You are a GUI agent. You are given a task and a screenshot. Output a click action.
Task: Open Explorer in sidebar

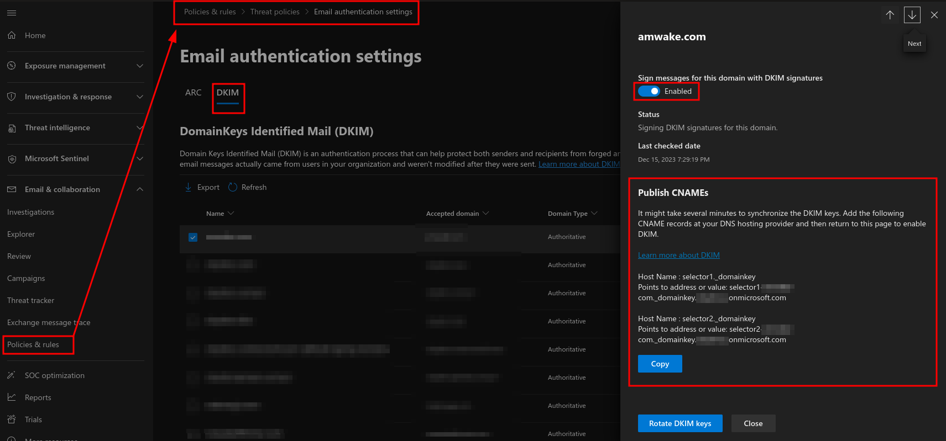[x=21, y=234]
